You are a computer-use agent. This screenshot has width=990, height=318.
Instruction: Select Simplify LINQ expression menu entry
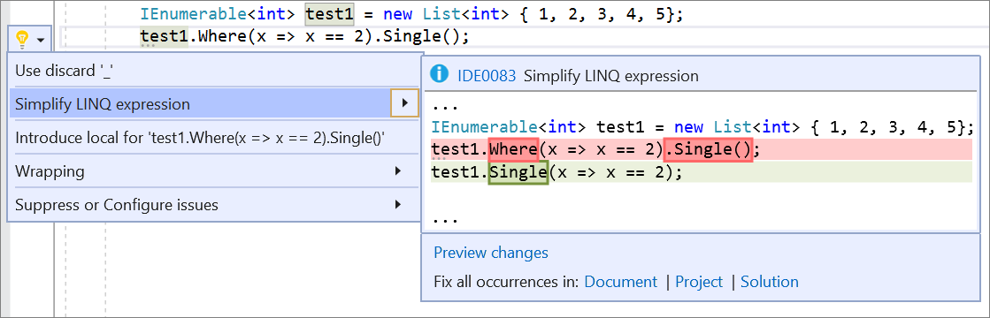pos(214,104)
